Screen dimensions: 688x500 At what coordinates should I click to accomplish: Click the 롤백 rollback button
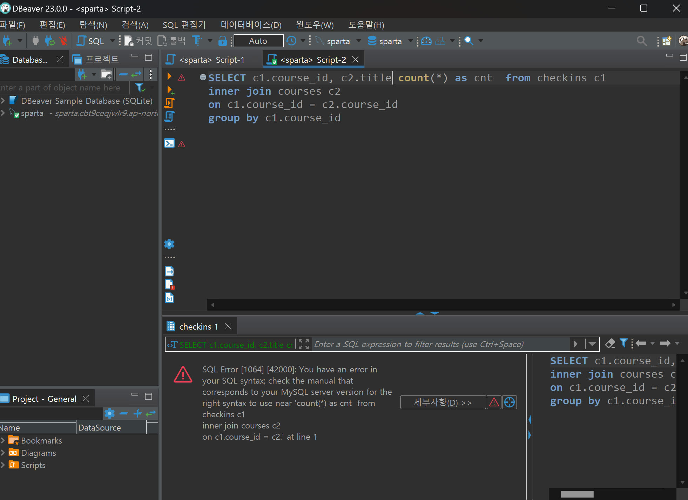coord(171,41)
